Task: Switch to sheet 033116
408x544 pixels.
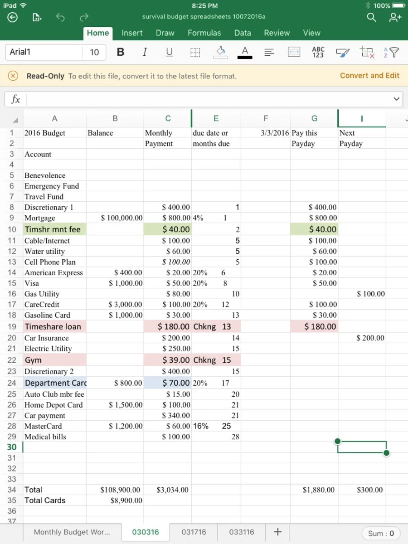Action: [x=242, y=532]
